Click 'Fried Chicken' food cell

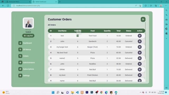92,75
